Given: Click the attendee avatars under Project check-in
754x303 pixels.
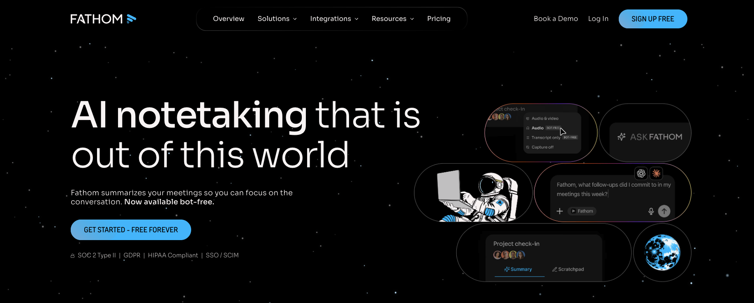Looking at the screenshot, I should point(509,255).
